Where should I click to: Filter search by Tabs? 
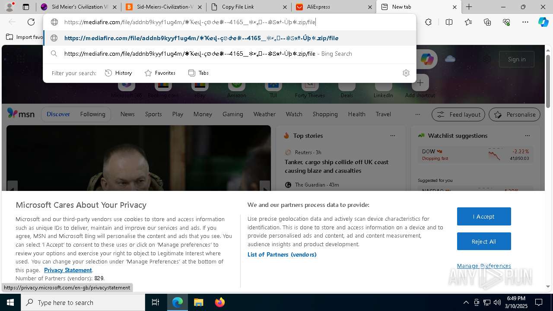coord(198,73)
